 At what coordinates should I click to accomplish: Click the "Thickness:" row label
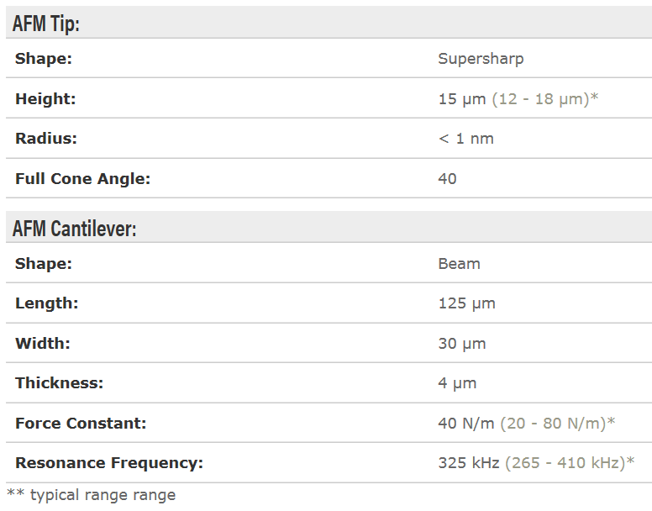[59, 383]
